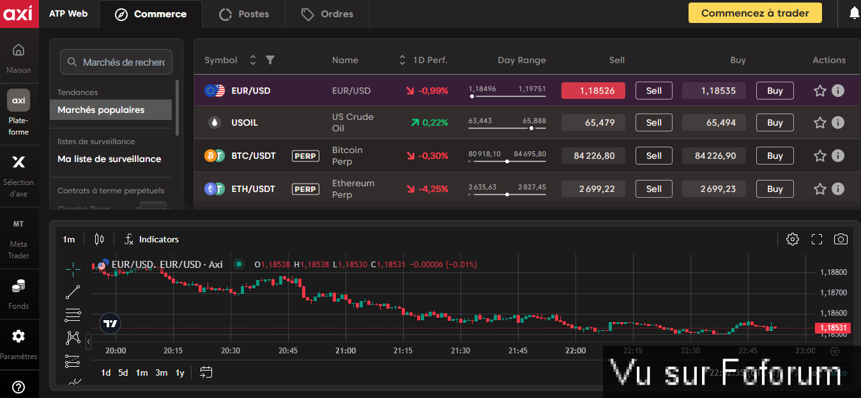The image size is (861, 398).
Task: Open the symbol filter funnel icon
Action: tap(269, 59)
